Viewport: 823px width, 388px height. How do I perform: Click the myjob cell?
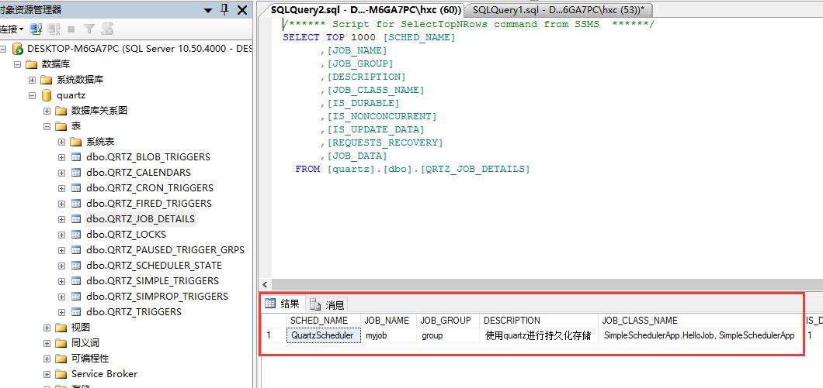tap(389, 335)
